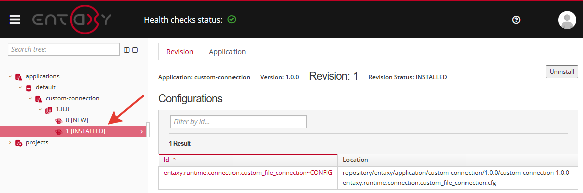This screenshot has width=583, height=193.
Task: Select the 1.0.0 tree item
Action: pyautogui.click(x=62, y=109)
